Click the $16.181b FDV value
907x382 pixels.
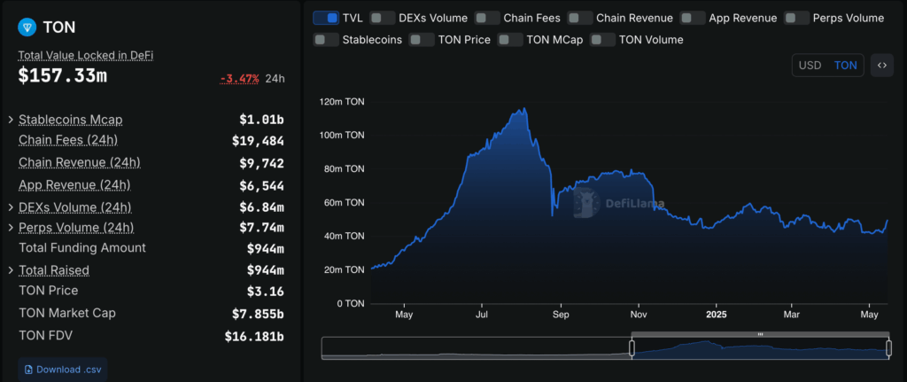click(254, 336)
